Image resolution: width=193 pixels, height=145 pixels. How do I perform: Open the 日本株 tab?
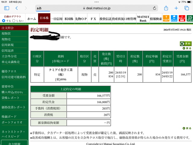click(44, 18)
